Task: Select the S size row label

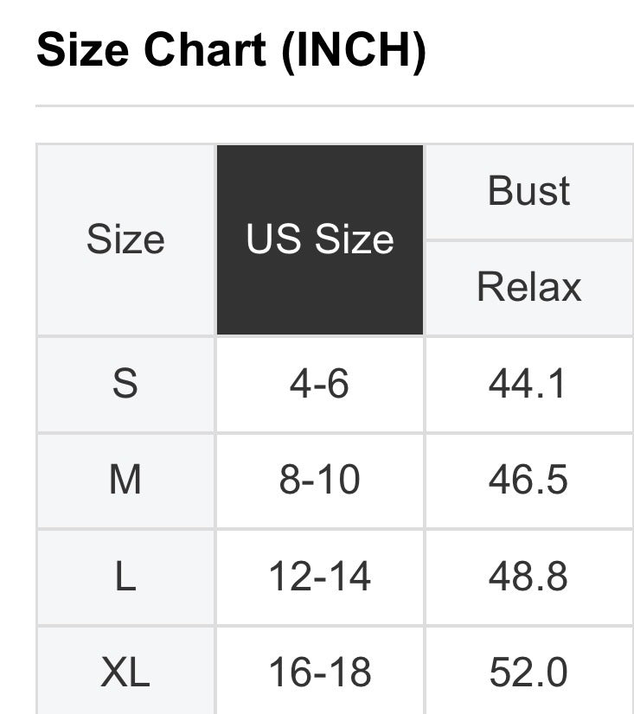Action: click(x=125, y=383)
